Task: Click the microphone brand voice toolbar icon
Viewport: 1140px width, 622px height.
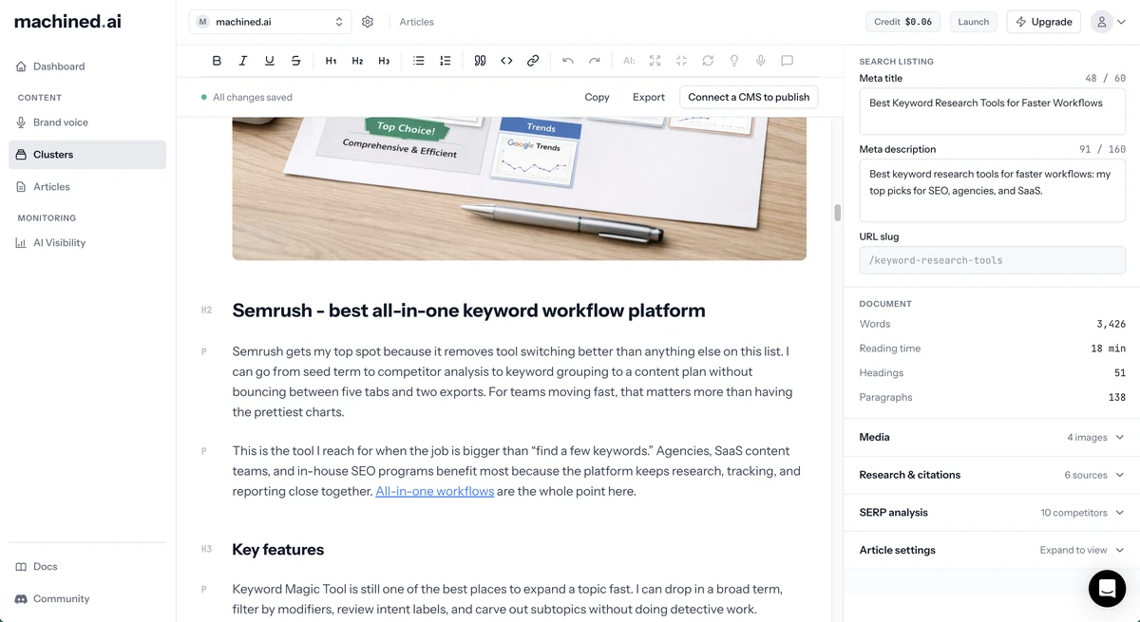Action: [761, 61]
